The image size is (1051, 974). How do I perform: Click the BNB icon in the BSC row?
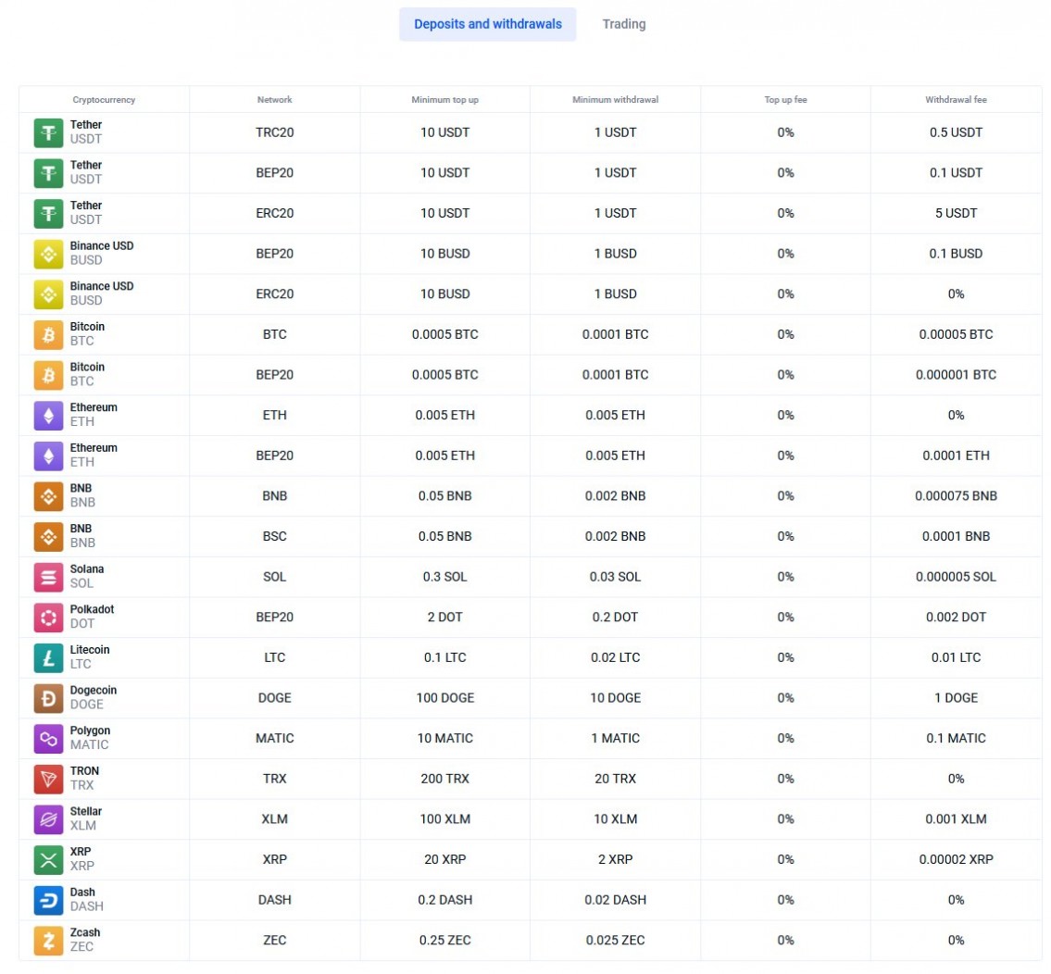(48, 536)
